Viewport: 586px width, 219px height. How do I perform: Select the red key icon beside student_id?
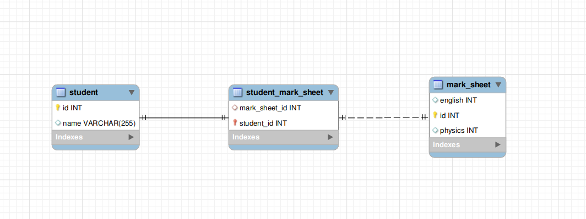click(x=235, y=122)
